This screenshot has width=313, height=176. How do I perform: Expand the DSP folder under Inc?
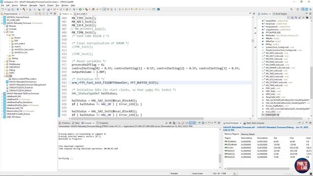(x=9, y=41)
